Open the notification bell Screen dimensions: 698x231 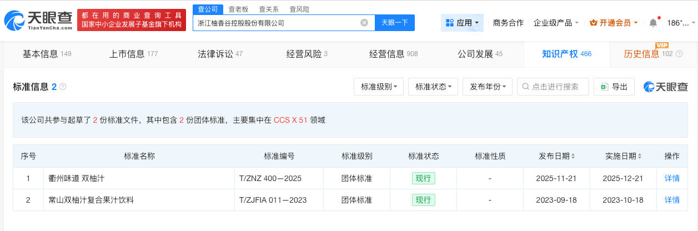pos(653,23)
